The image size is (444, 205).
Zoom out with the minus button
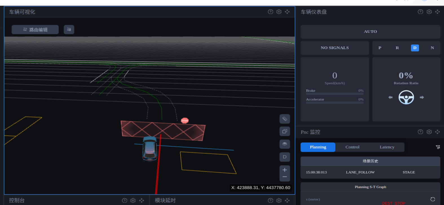285,177
